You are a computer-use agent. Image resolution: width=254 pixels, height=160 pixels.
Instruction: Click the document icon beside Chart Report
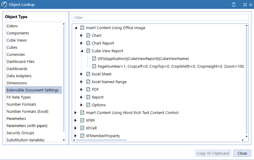click(88, 43)
